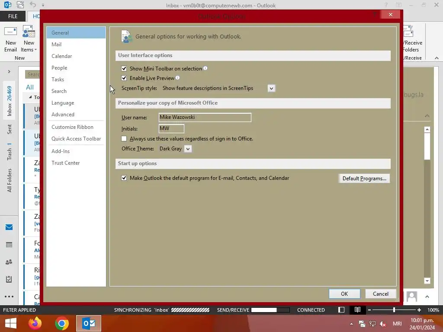Screen dimensions: 443x332
Task: Click info icon beside Enable Live Preview
Action: pos(177,78)
